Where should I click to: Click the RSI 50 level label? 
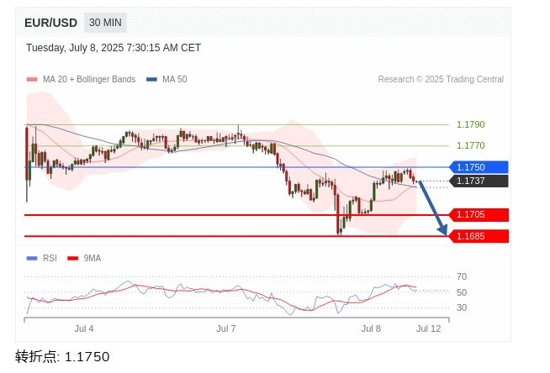[x=462, y=292]
